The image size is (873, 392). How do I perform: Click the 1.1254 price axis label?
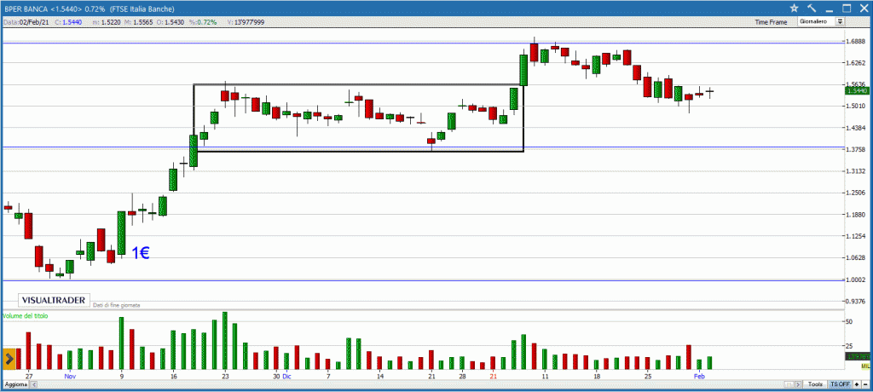pos(858,236)
